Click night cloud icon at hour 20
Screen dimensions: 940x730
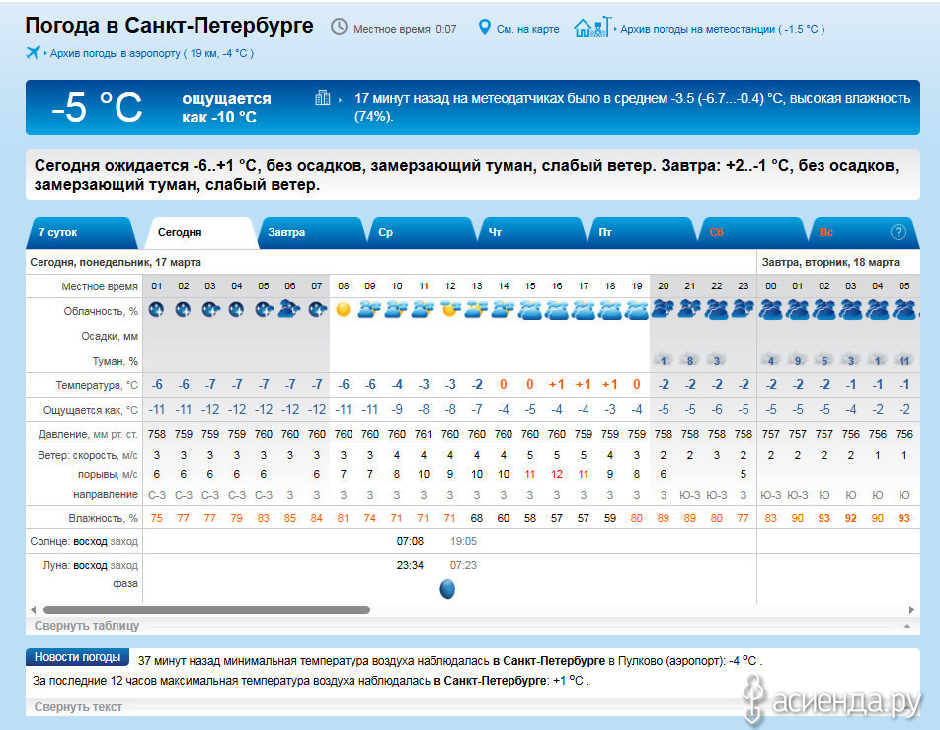(663, 309)
